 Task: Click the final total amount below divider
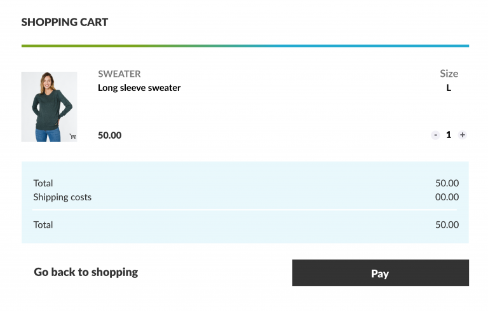click(x=447, y=225)
